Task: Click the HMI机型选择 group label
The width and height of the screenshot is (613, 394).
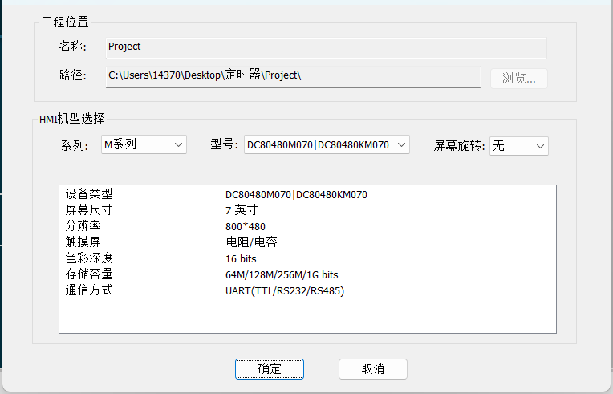Action: click(72, 119)
